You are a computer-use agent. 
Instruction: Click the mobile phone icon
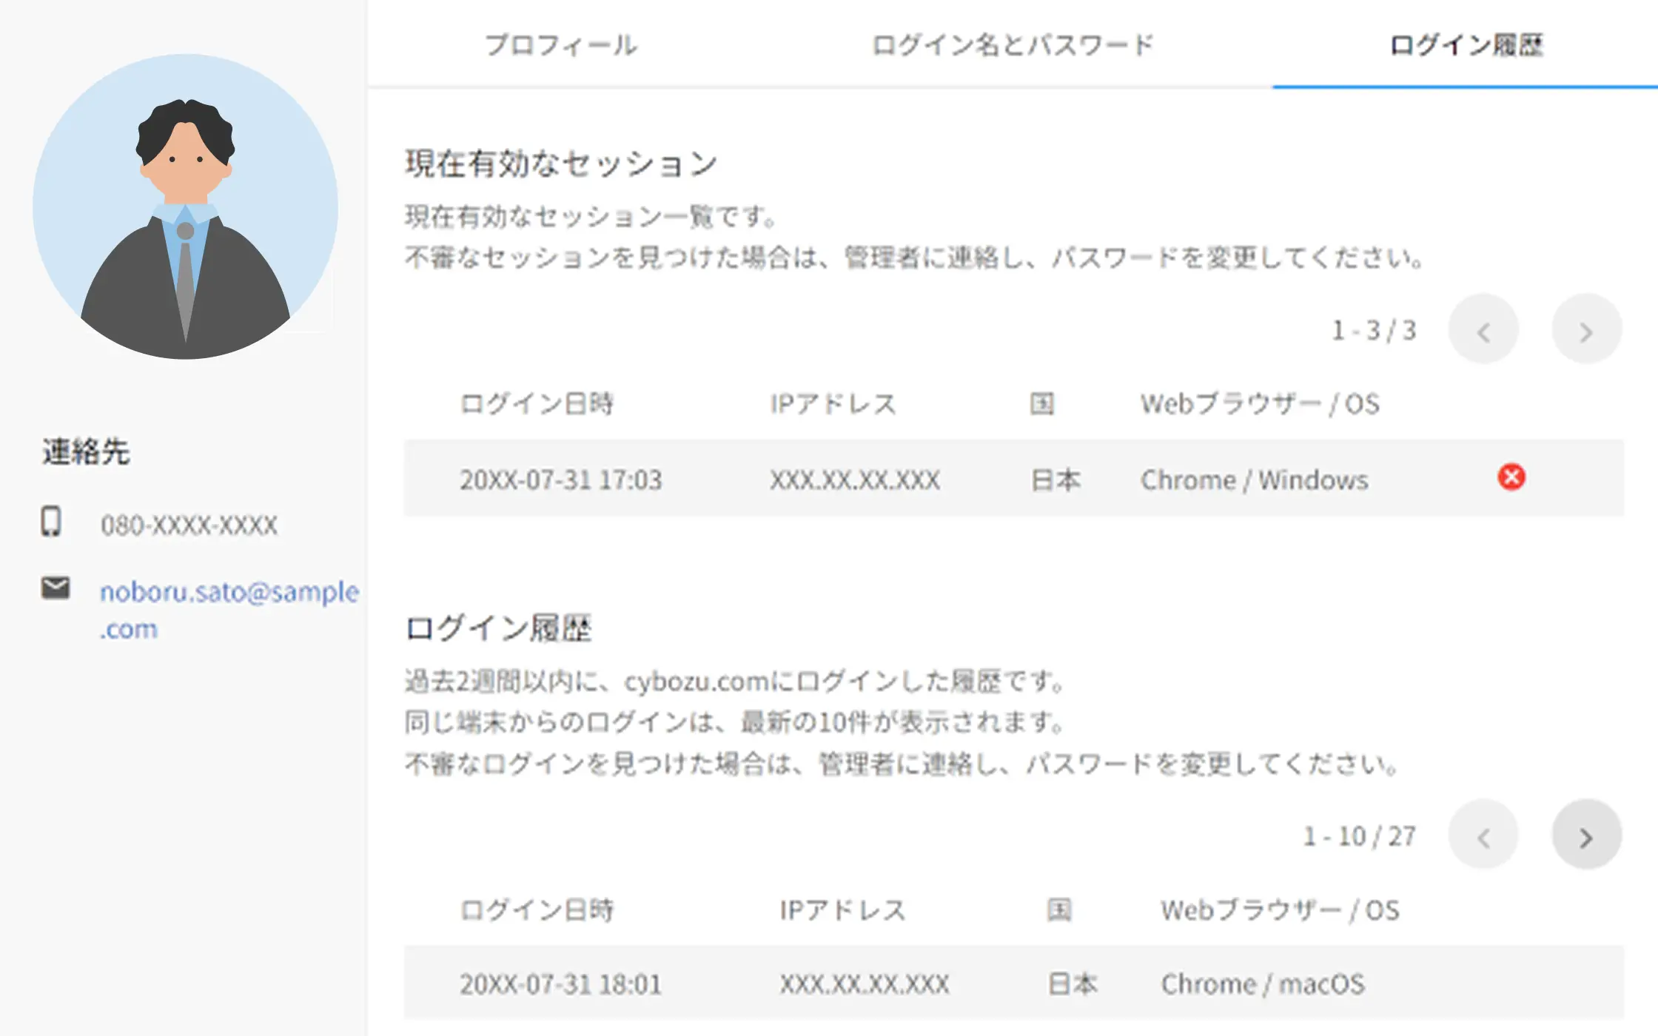(x=51, y=522)
